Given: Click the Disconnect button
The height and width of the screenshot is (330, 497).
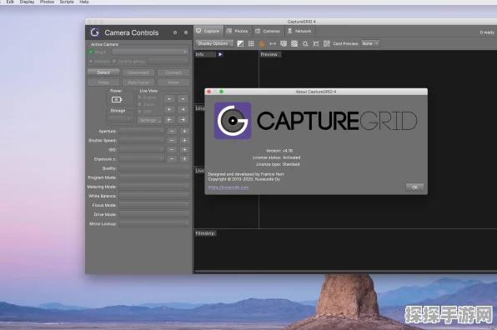Looking at the screenshot, I should tap(138, 72).
